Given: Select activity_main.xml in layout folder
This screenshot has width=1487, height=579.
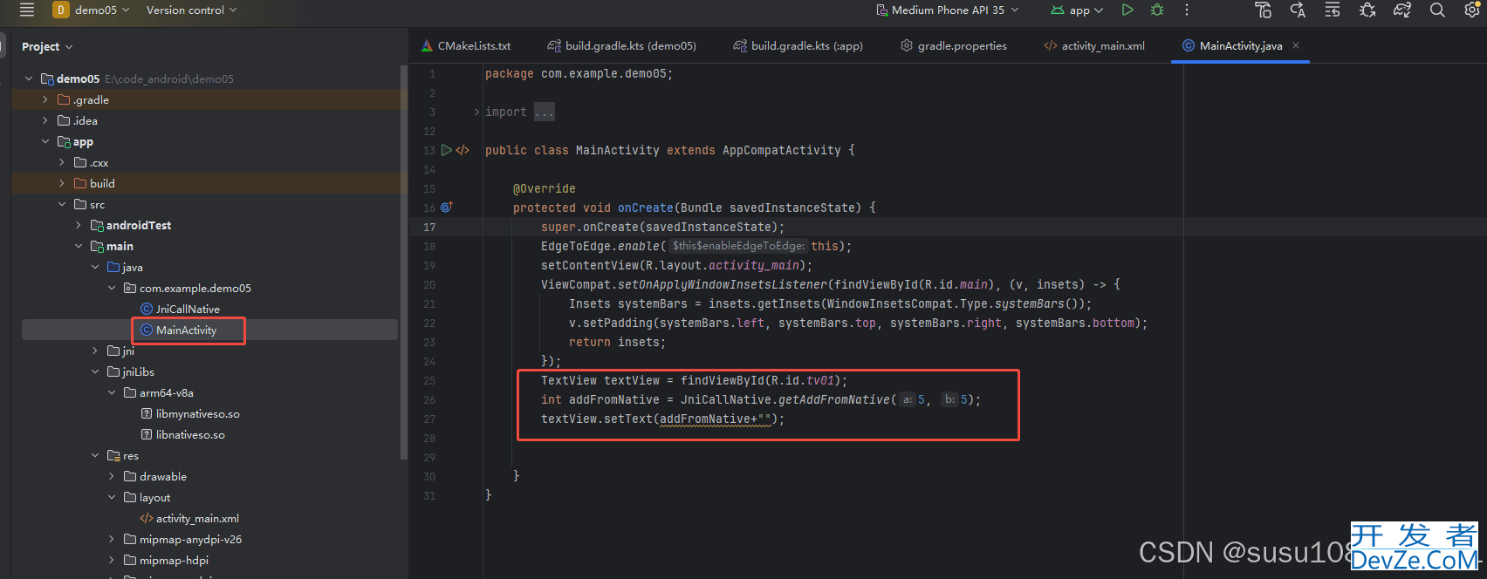Looking at the screenshot, I should (x=197, y=518).
